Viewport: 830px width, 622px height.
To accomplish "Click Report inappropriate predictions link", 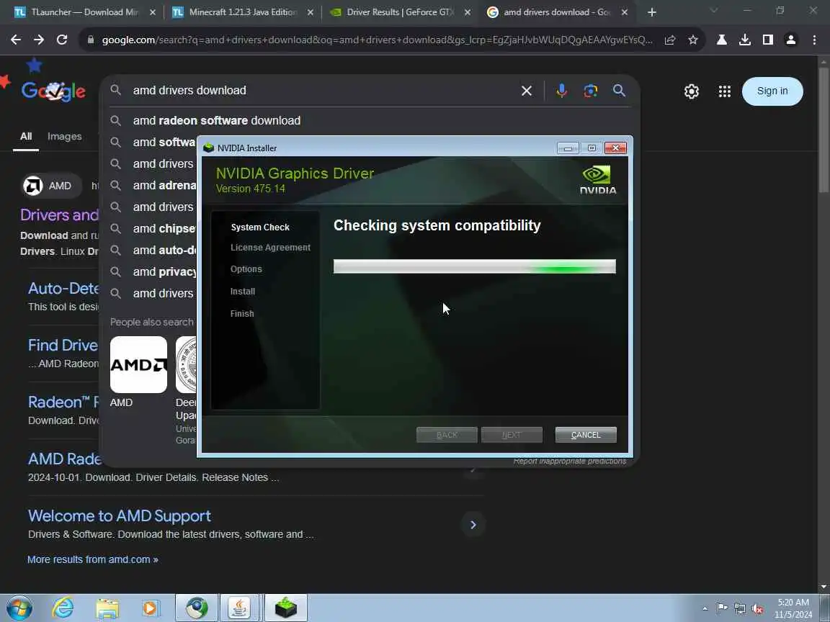I will pyautogui.click(x=570, y=461).
